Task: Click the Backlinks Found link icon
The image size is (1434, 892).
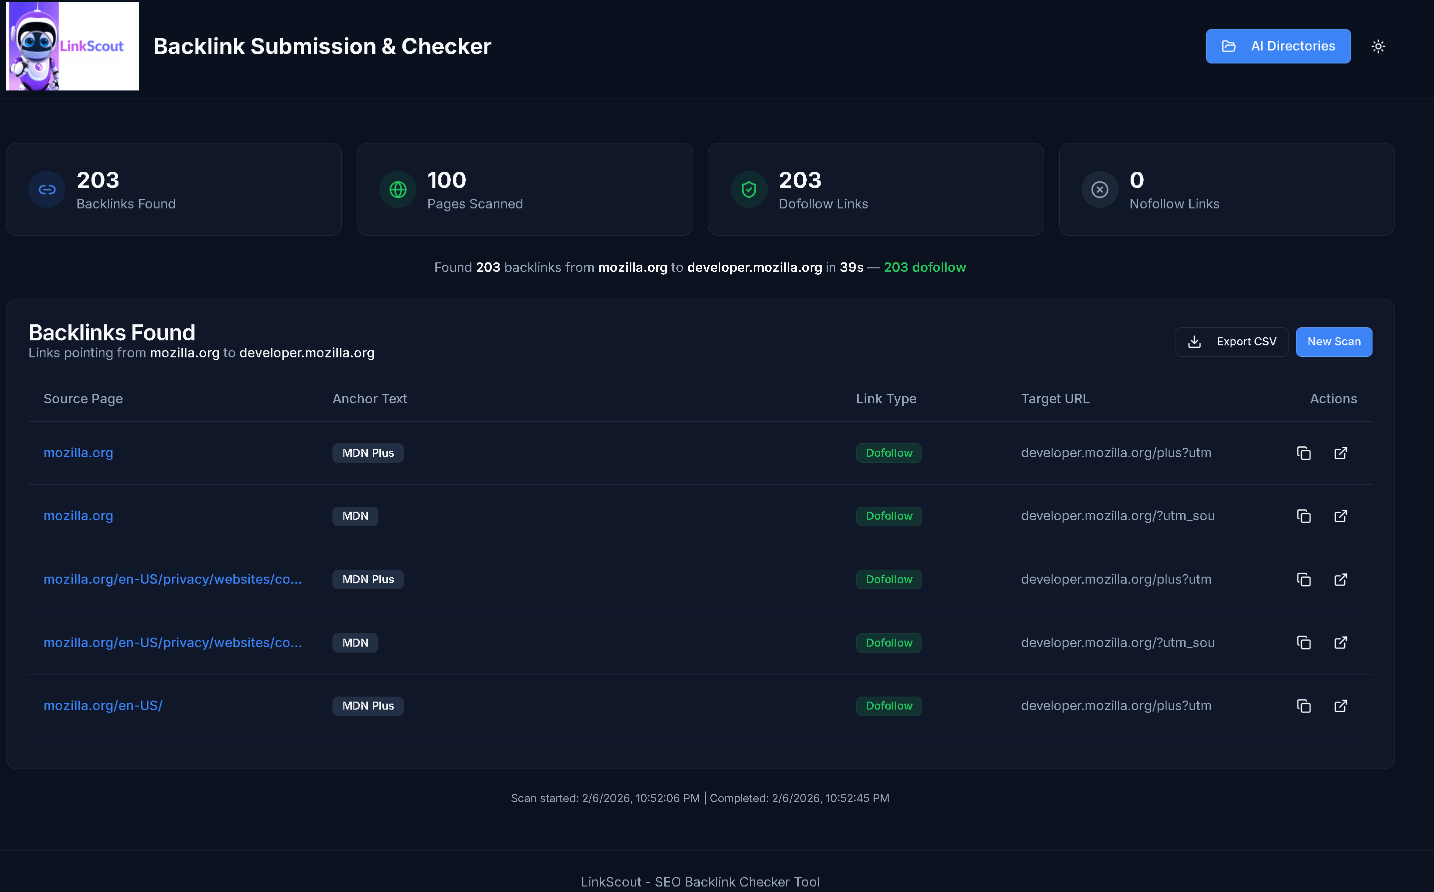Action: (x=46, y=189)
